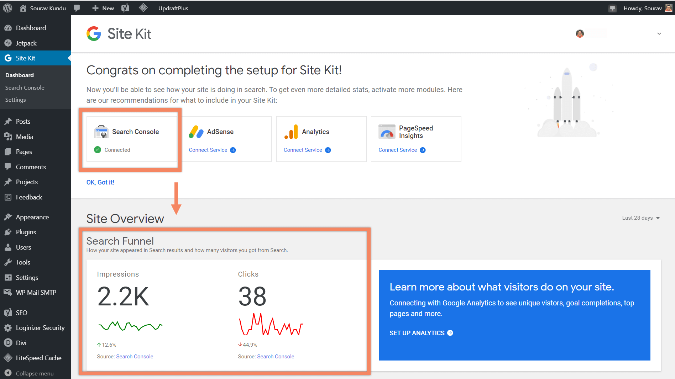This screenshot has height=379, width=675.
Task: Click arrow icon next to Analytics Connect Service
Action: (x=328, y=150)
